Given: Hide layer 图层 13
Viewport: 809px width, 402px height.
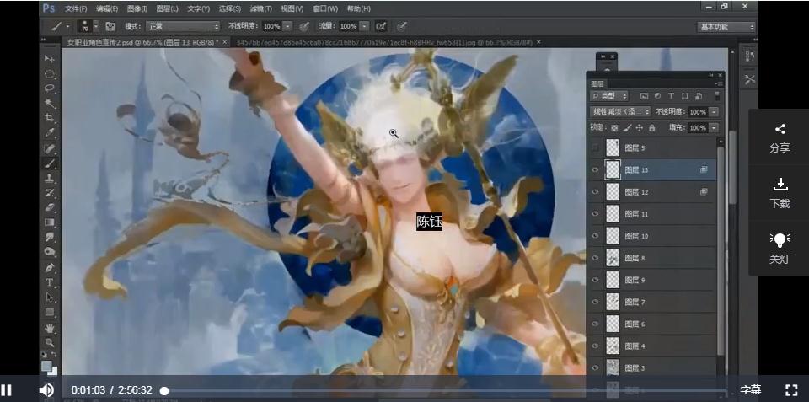Looking at the screenshot, I should point(595,169).
